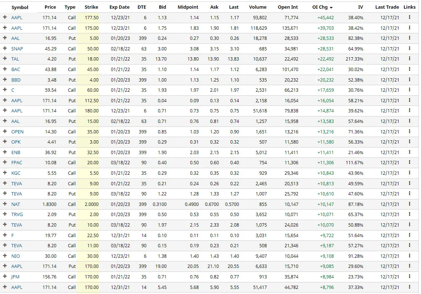The width and height of the screenshot is (421, 294).
Task: Open links menu for OPK put
Action: pos(409,141)
